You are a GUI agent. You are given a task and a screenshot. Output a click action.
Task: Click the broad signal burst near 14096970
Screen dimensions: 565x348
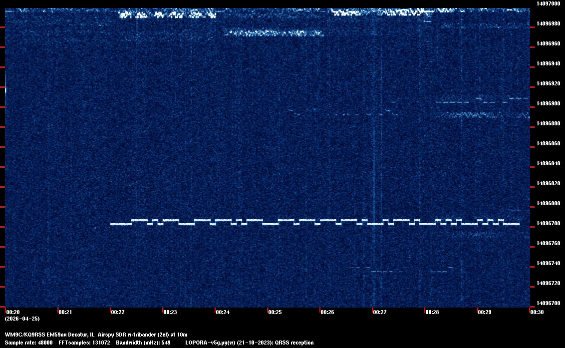[274, 33]
